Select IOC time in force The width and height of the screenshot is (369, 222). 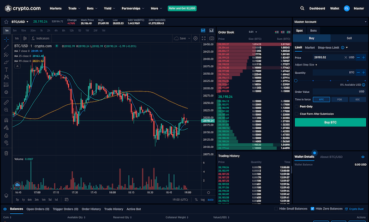(357, 100)
